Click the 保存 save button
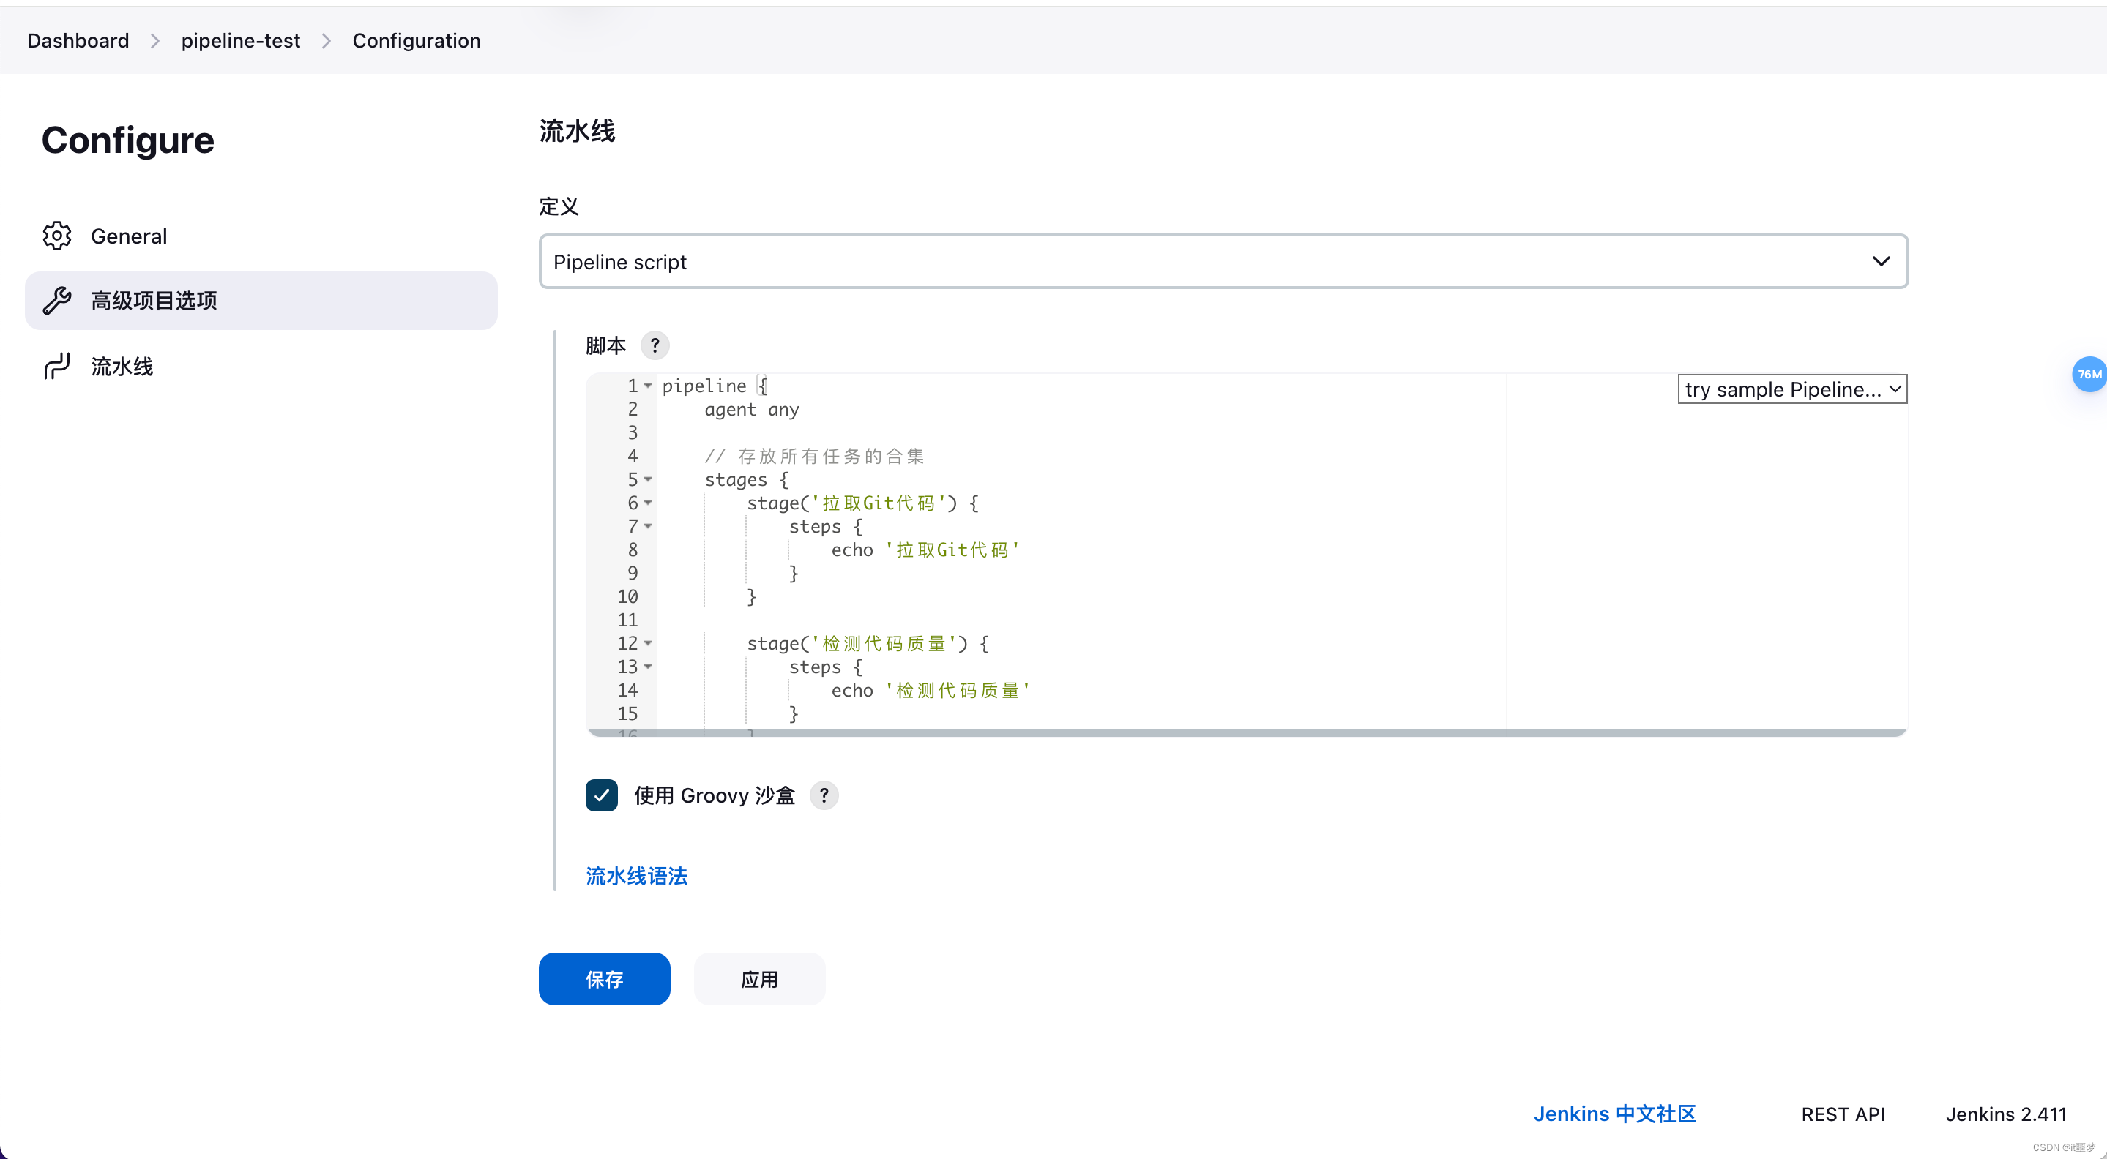Viewport: 2107px width, 1159px height. point(605,978)
